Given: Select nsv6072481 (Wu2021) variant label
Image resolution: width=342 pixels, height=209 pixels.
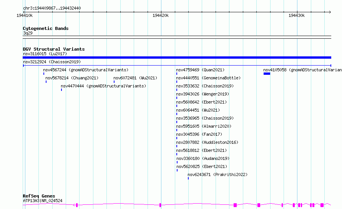Looking at the screenshot, I should coord(135,78).
